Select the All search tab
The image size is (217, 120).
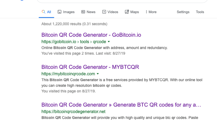point(46,12)
